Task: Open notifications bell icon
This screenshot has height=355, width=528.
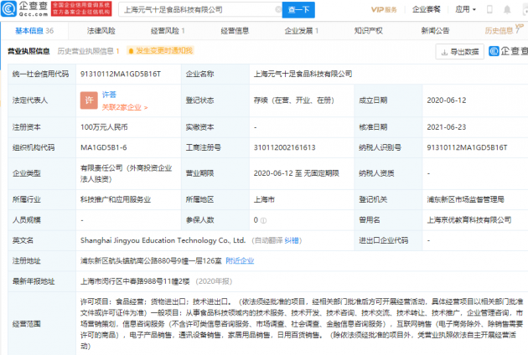Action: (x=507, y=10)
